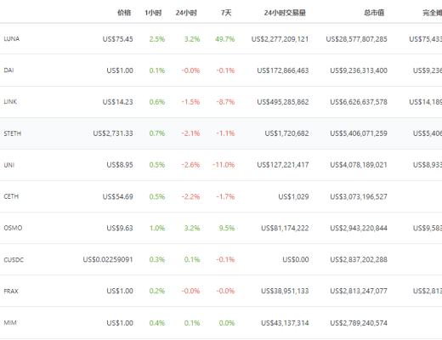Click UNI volume US$127,221,417
Screen dimensions: 442x340
283,165
